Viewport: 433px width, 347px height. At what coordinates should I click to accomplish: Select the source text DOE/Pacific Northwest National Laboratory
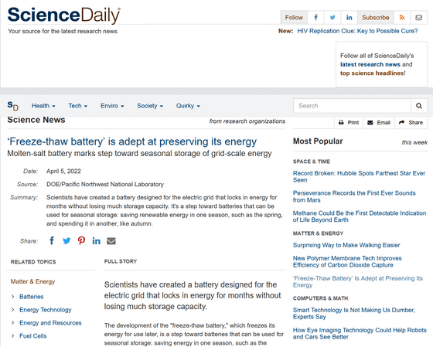[105, 184]
